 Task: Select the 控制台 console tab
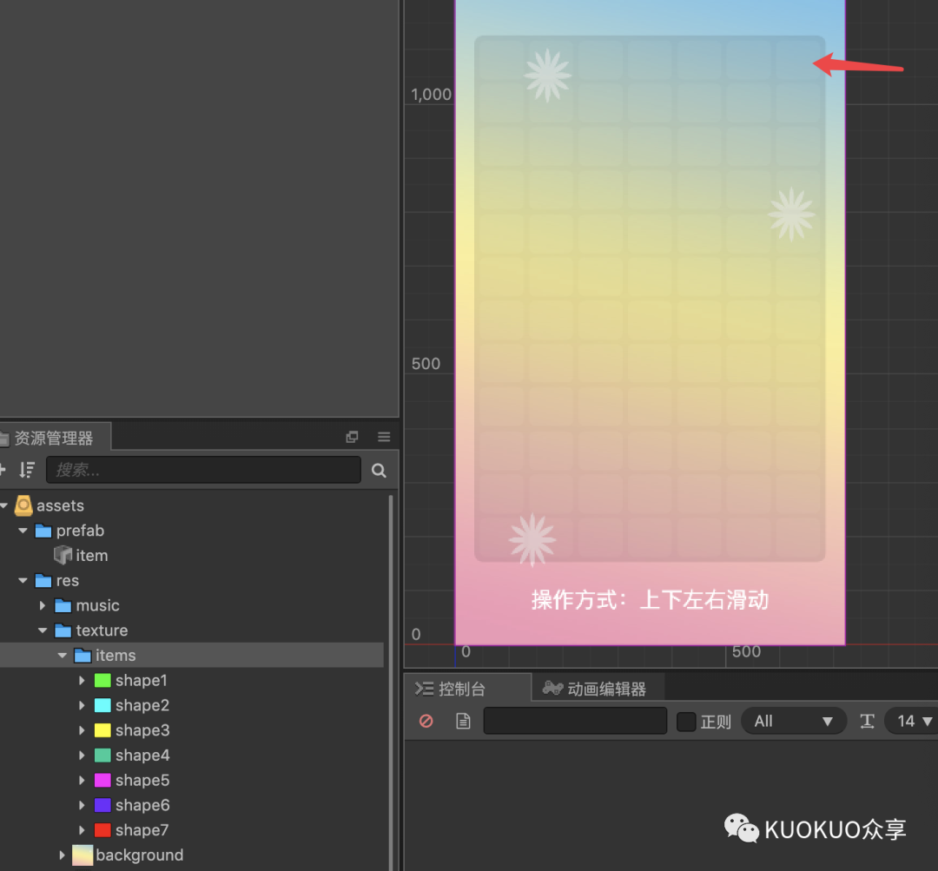[x=451, y=690]
